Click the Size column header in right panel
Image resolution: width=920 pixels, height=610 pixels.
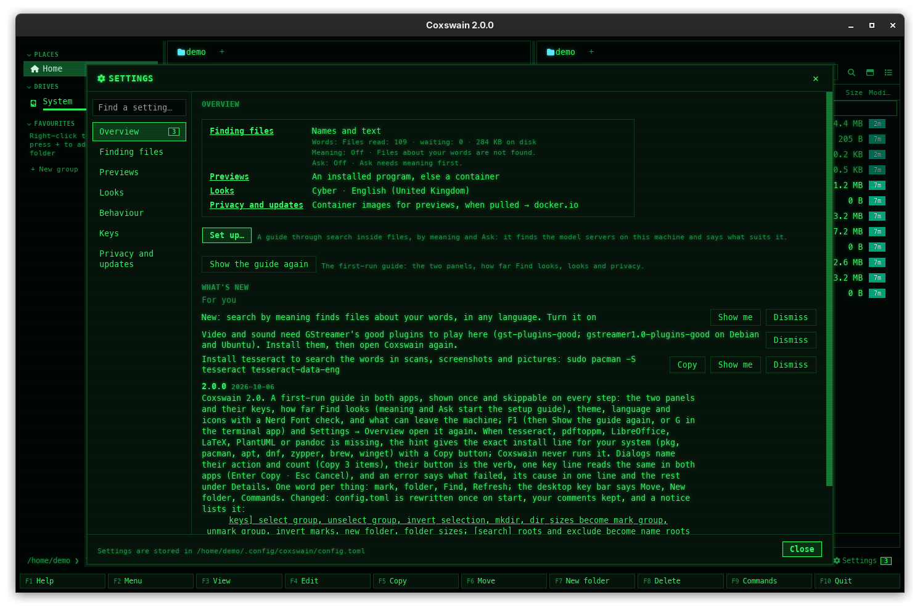(x=854, y=93)
